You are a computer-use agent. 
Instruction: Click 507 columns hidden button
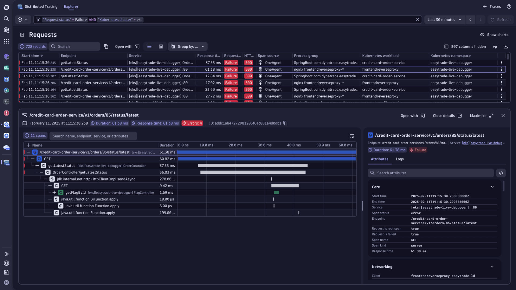pos(465,46)
